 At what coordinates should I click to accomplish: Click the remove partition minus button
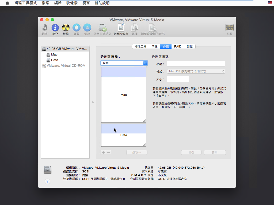(x=109, y=152)
